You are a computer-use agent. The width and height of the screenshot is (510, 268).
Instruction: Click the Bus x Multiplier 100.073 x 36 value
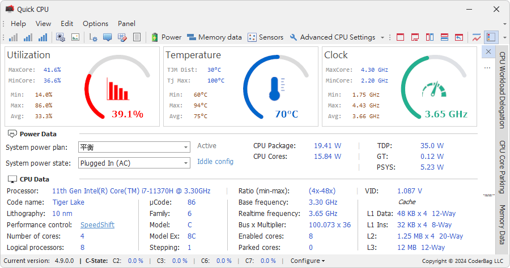[x=330, y=225]
